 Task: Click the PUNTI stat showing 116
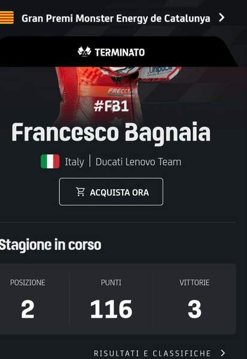111,299
